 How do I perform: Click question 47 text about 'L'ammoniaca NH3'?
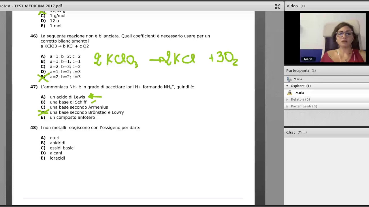(117, 87)
